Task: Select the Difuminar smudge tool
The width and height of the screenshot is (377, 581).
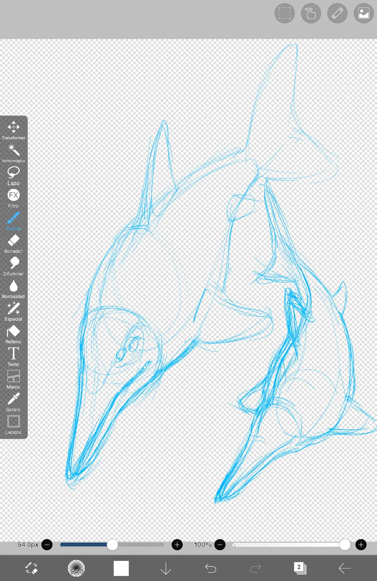Action: pos(14,266)
